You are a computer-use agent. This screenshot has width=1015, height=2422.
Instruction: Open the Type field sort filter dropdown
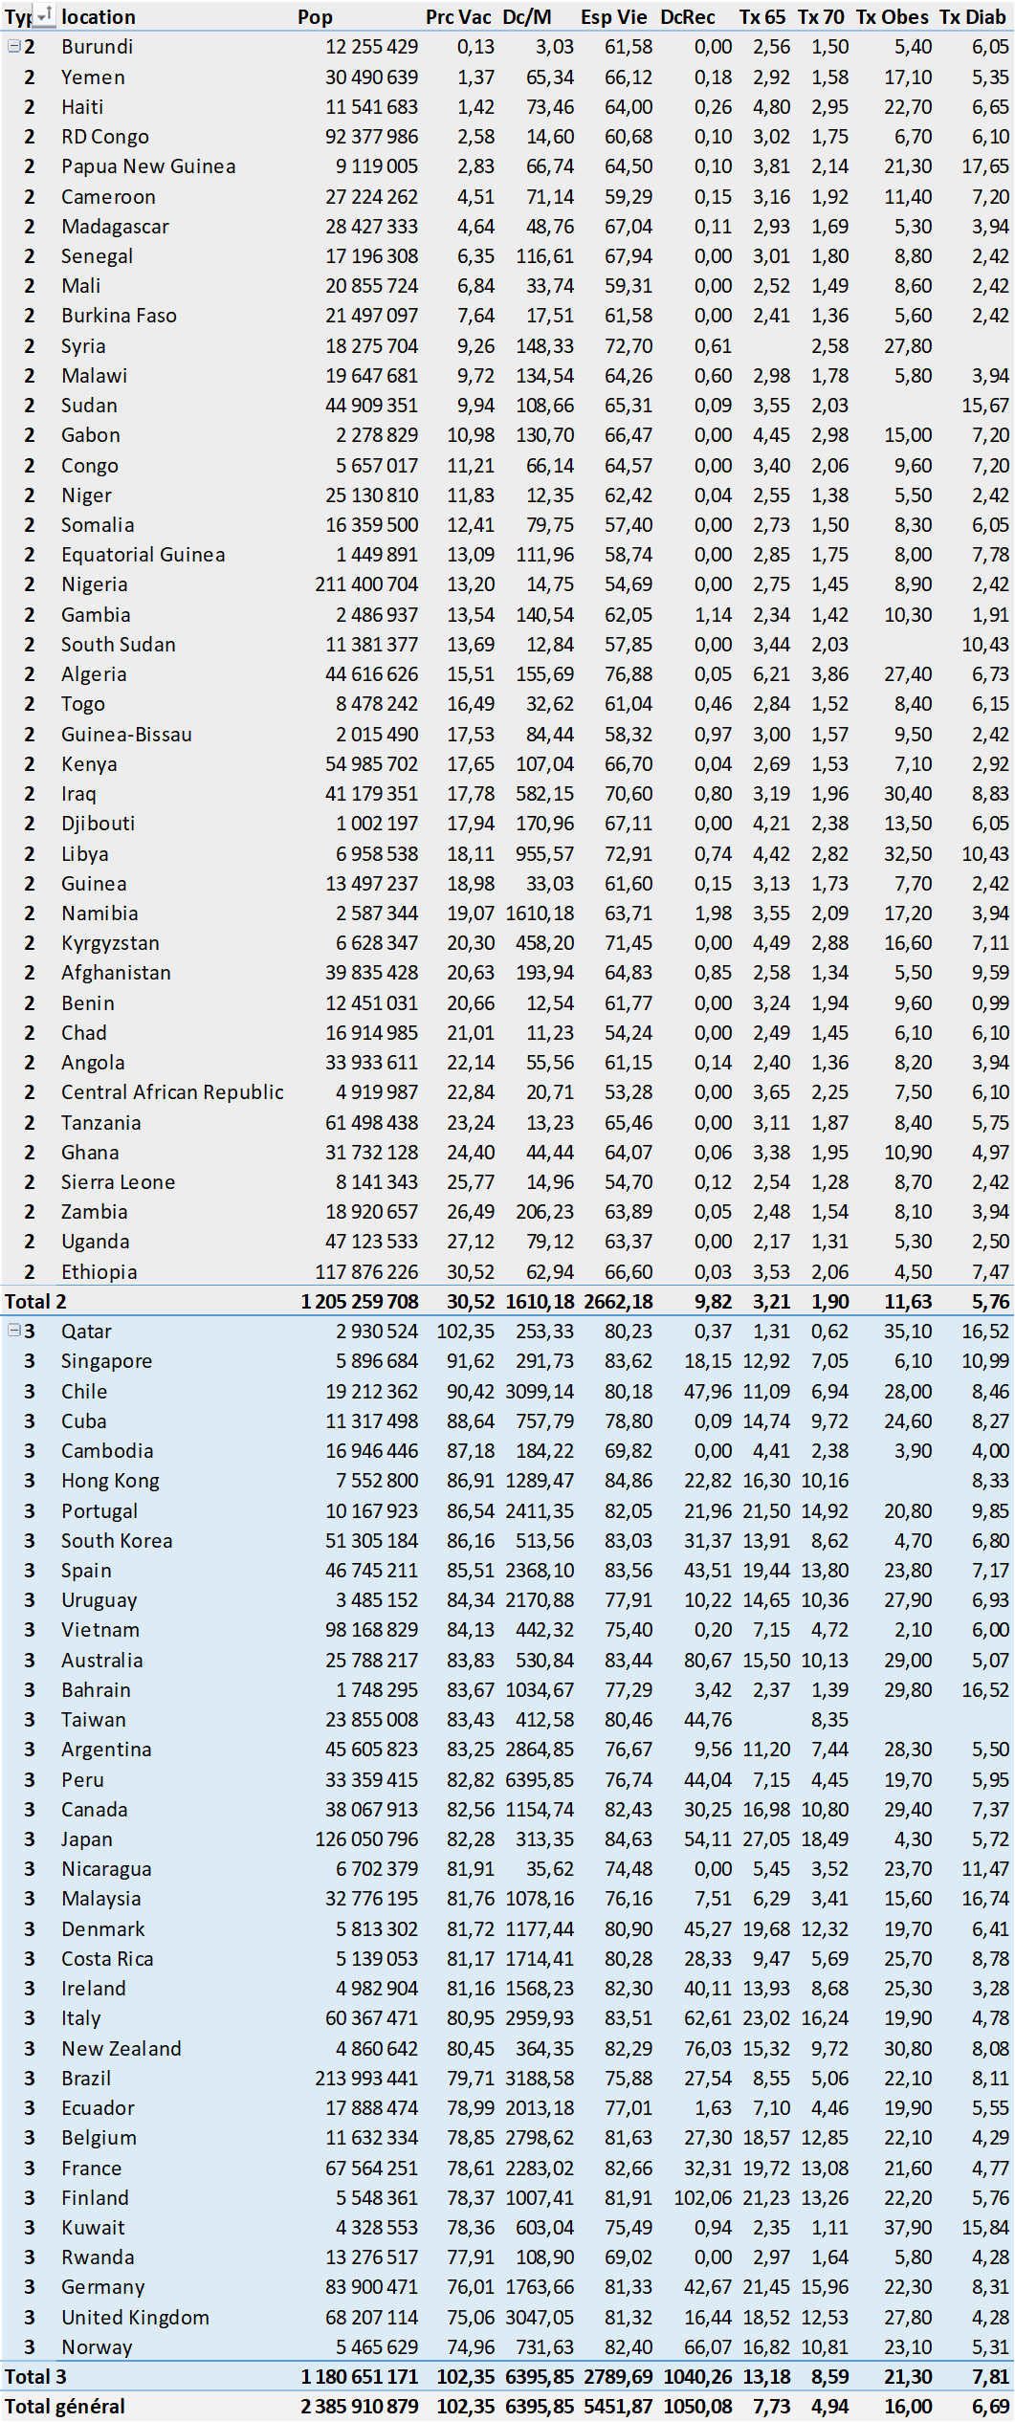click(44, 15)
